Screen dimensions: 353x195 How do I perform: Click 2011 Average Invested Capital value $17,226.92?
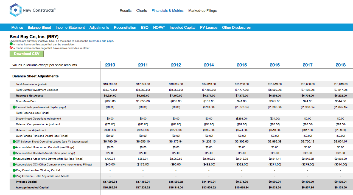pos(143,188)
